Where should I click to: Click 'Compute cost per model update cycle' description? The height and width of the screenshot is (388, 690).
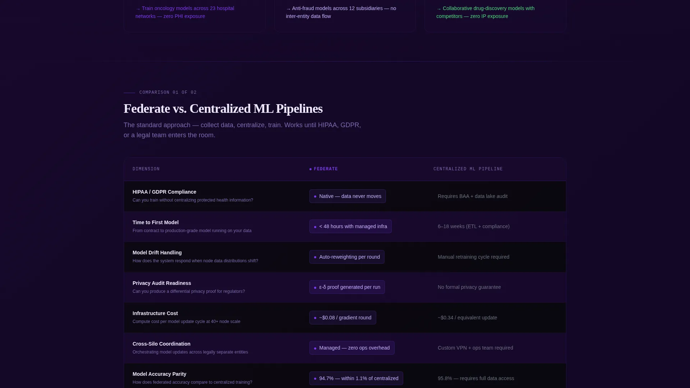click(x=186, y=322)
